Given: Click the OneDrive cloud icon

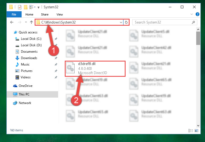Looking at the screenshot, I should tap(15, 86).
